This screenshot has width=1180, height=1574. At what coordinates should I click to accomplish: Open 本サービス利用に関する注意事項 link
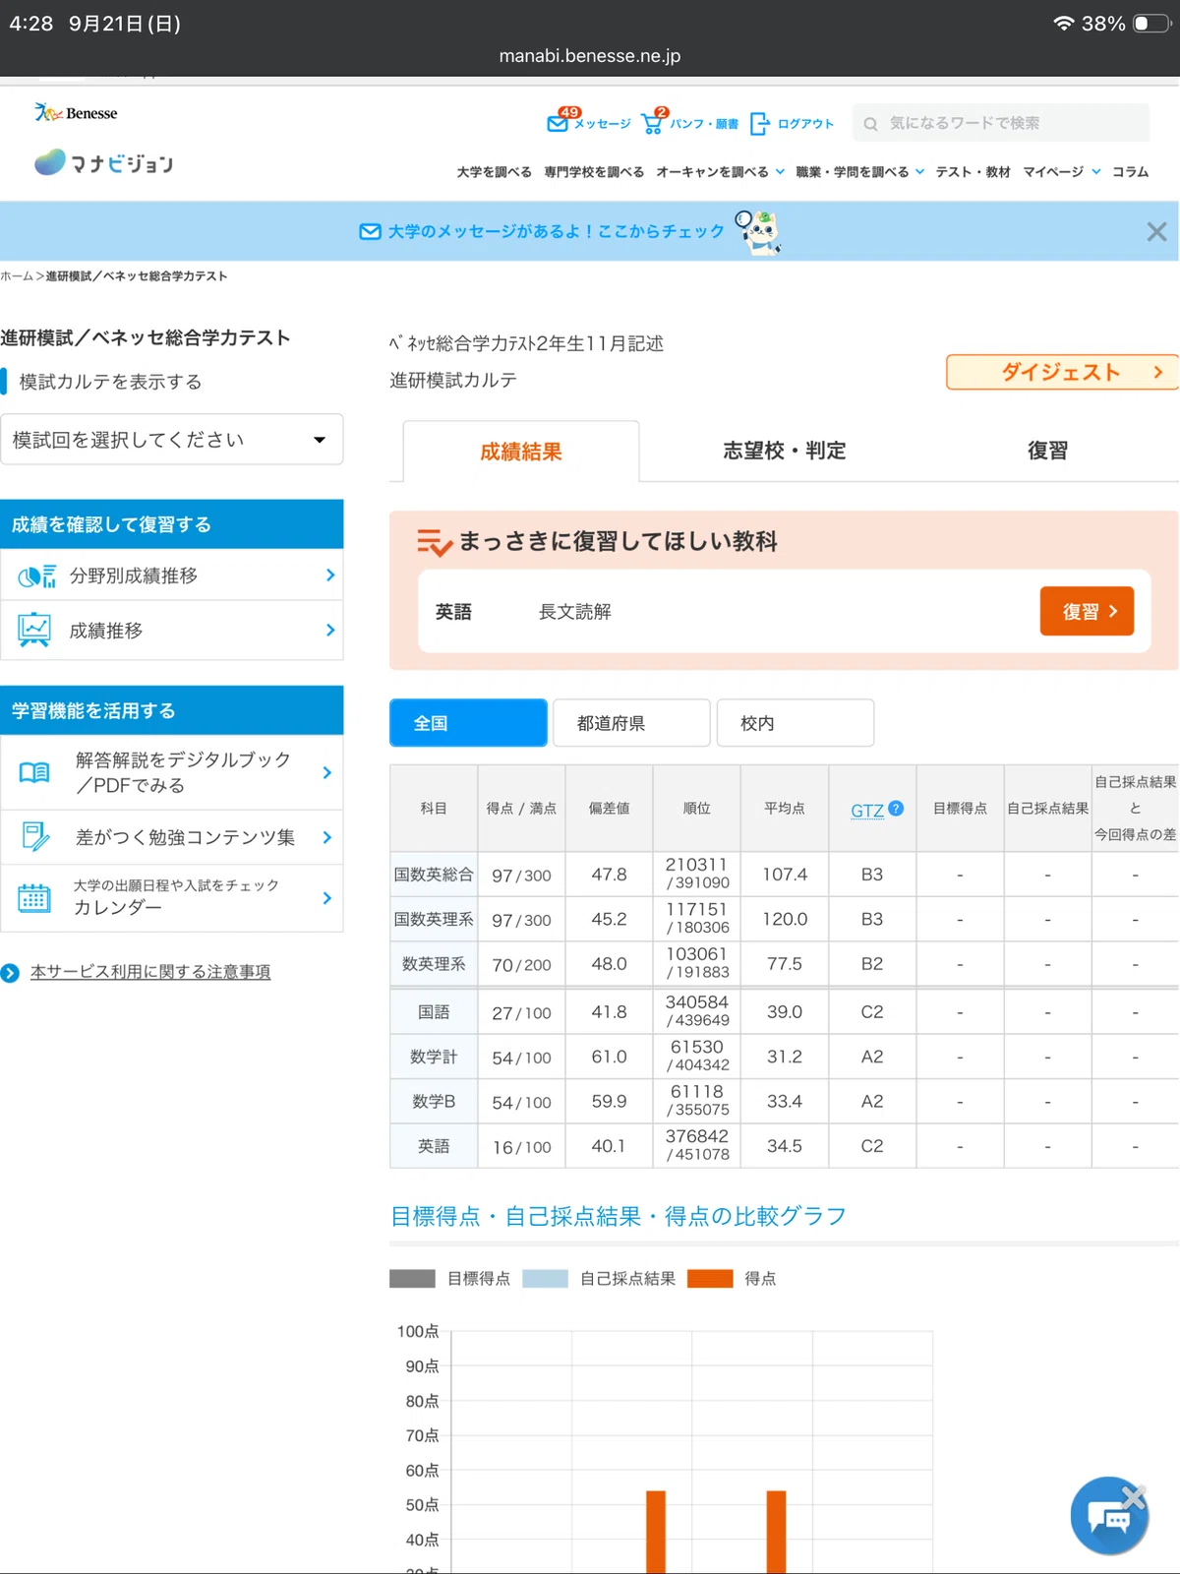(150, 972)
